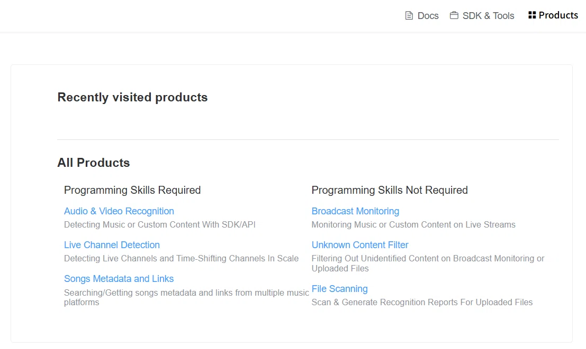
Task: Open Audio & Video Recognition link
Action: point(119,211)
